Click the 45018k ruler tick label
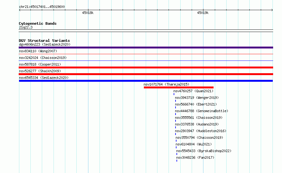 point(88,13)
